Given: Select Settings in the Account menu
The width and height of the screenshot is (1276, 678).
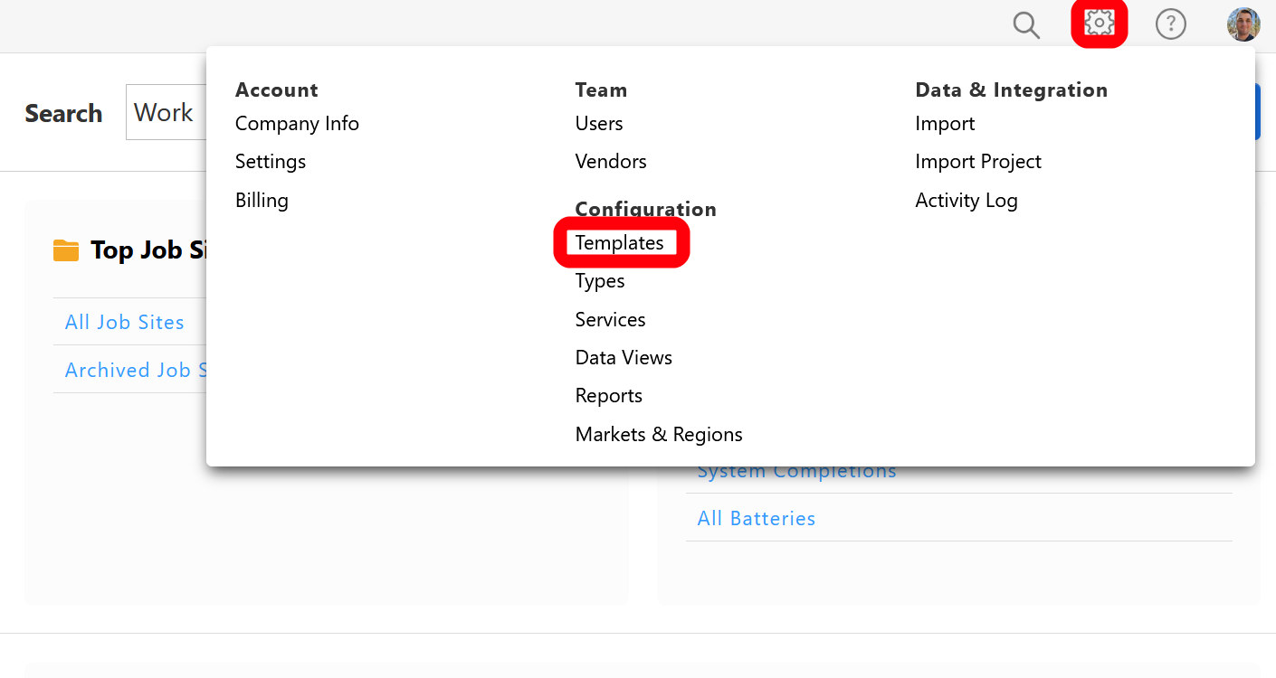Looking at the screenshot, I should coord(271,162).
